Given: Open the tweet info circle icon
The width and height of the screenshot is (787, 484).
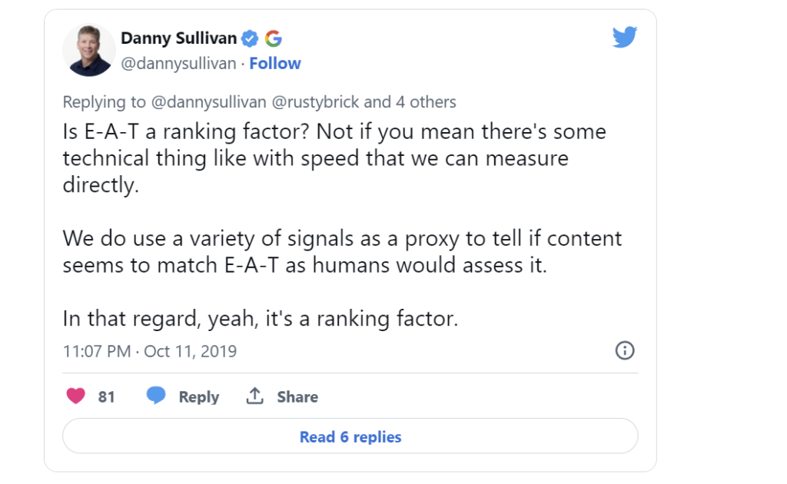Looking at the screenshot, I should [625, 351].
